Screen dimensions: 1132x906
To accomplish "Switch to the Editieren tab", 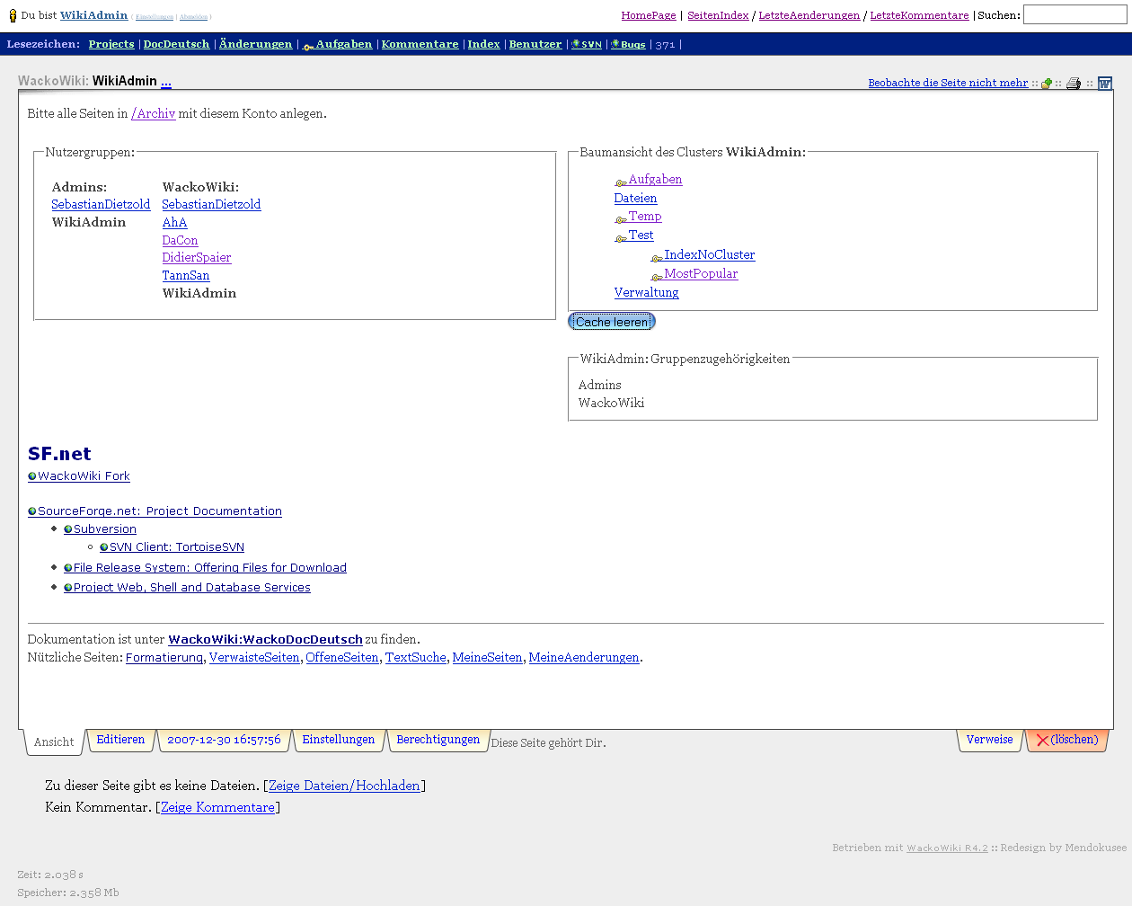I will coord(120,740).
